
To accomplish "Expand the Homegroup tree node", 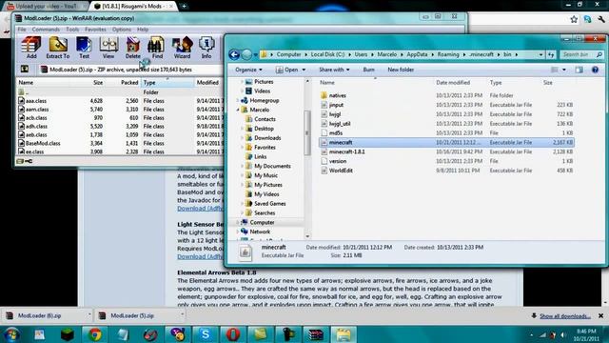I will [238, 100].
